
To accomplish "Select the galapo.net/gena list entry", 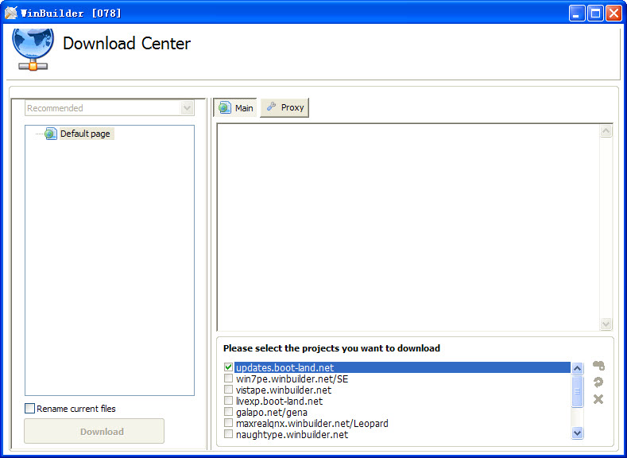I will [x=271, y=412].
